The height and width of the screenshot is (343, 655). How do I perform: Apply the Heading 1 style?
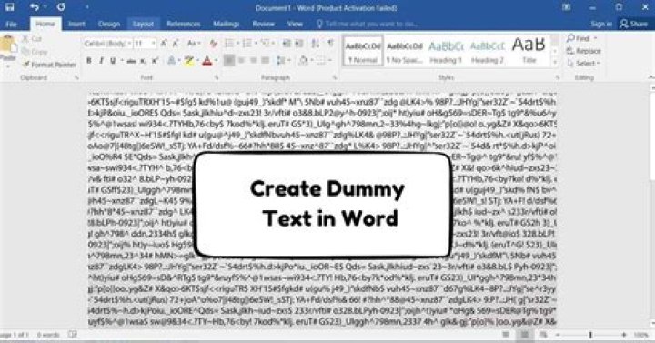click(x=446, y=51)
